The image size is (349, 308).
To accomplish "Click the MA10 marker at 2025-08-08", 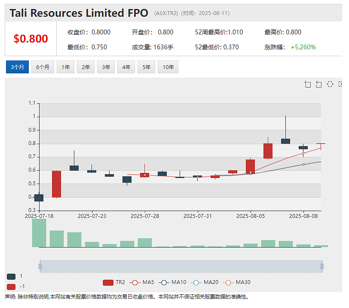I will [303, 164].
